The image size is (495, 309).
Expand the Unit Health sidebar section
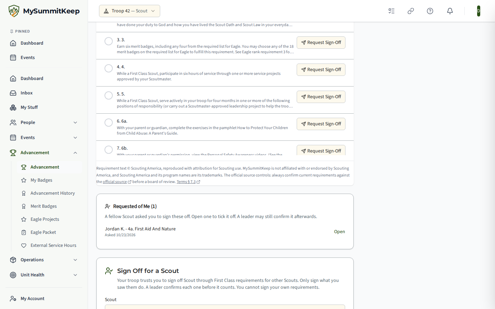point(44,275)
